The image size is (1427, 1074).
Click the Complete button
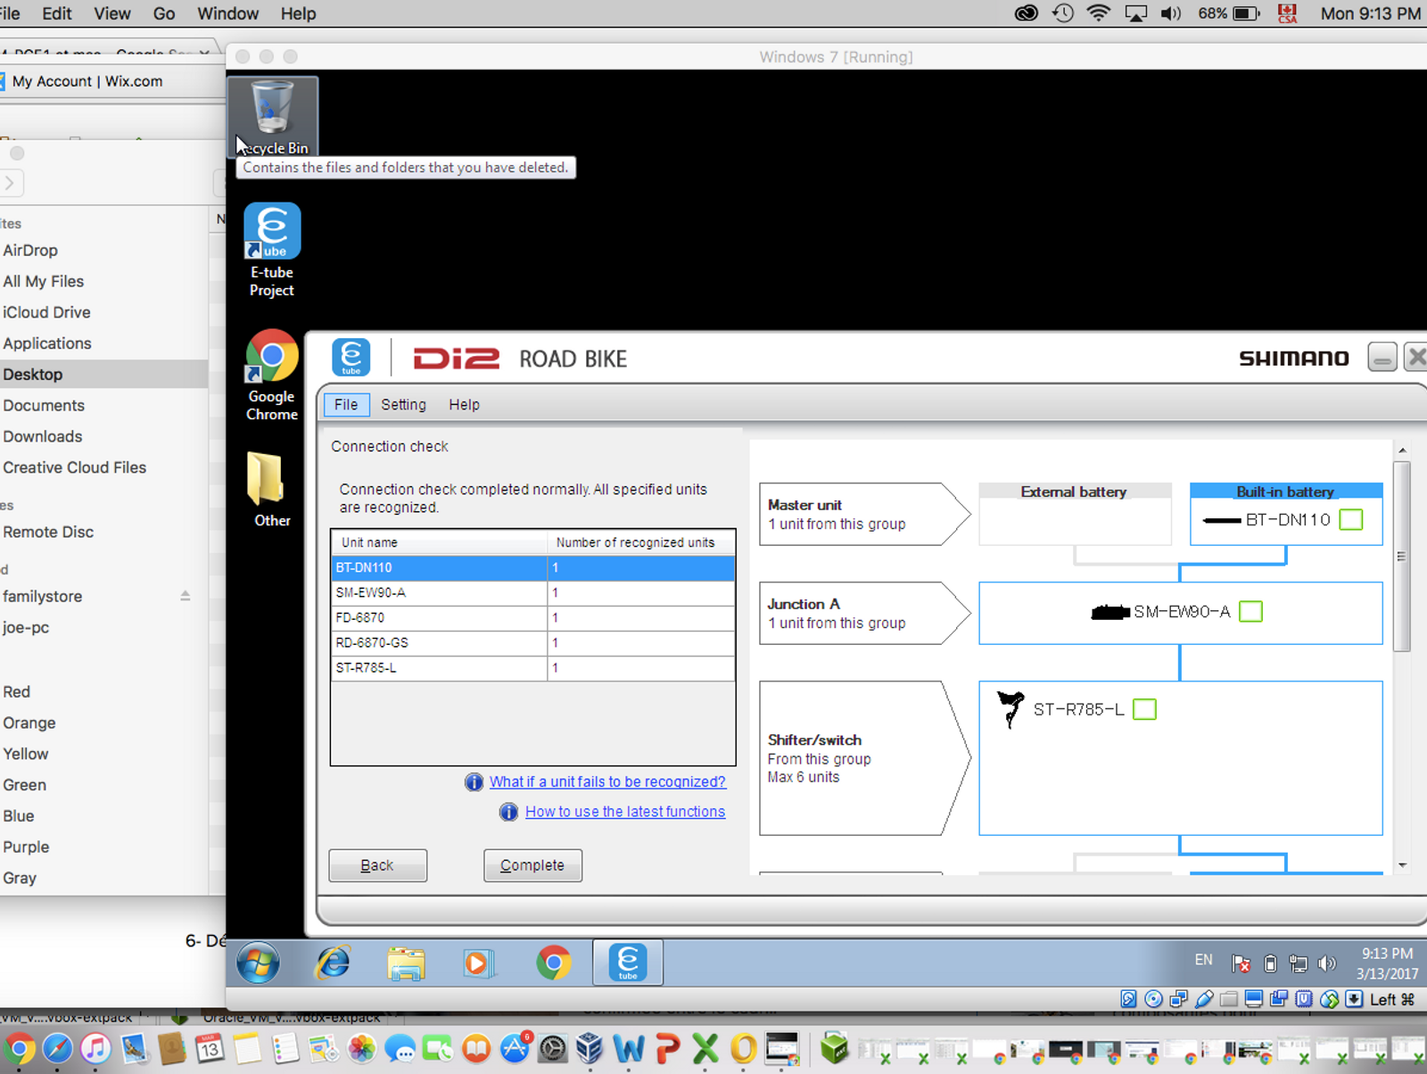click(x=532, y=865)
